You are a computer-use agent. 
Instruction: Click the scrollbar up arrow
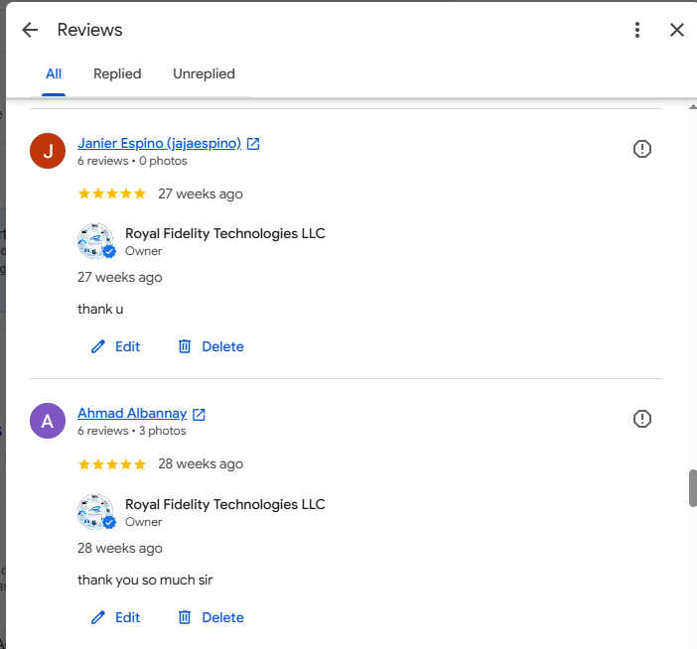click(693, 106)
